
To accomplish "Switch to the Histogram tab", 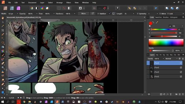I will [x=174, y=17].
